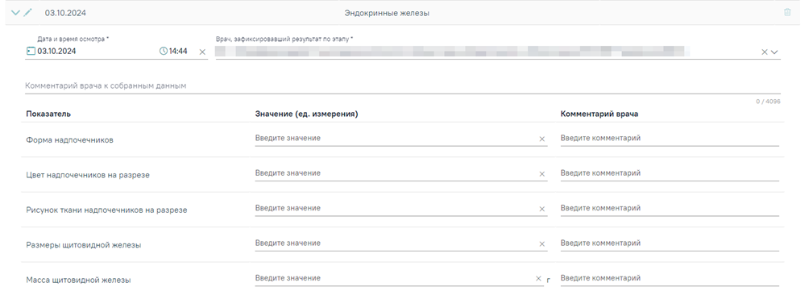Click the header date 03.10.2024
Screen dimensions: 809x291
coord(65,13)
